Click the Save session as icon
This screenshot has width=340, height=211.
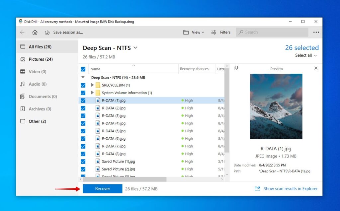click(47, 32)
